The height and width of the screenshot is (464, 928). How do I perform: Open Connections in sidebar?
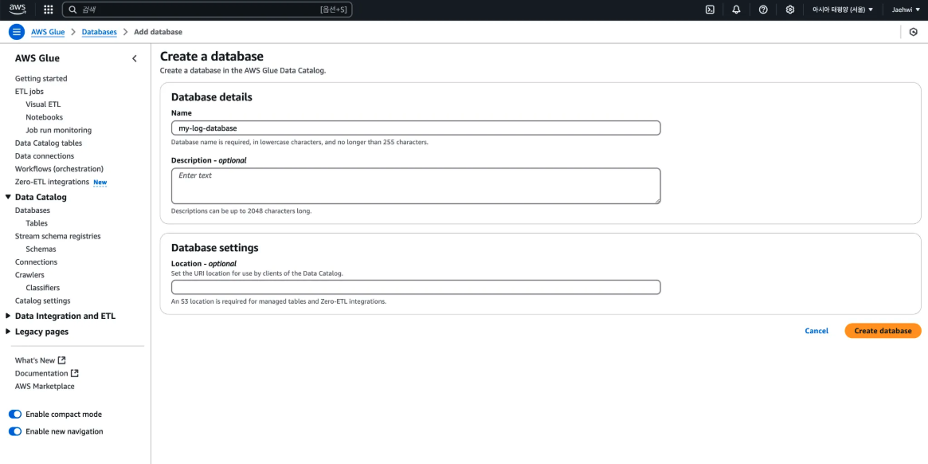[x=36, y=262]
